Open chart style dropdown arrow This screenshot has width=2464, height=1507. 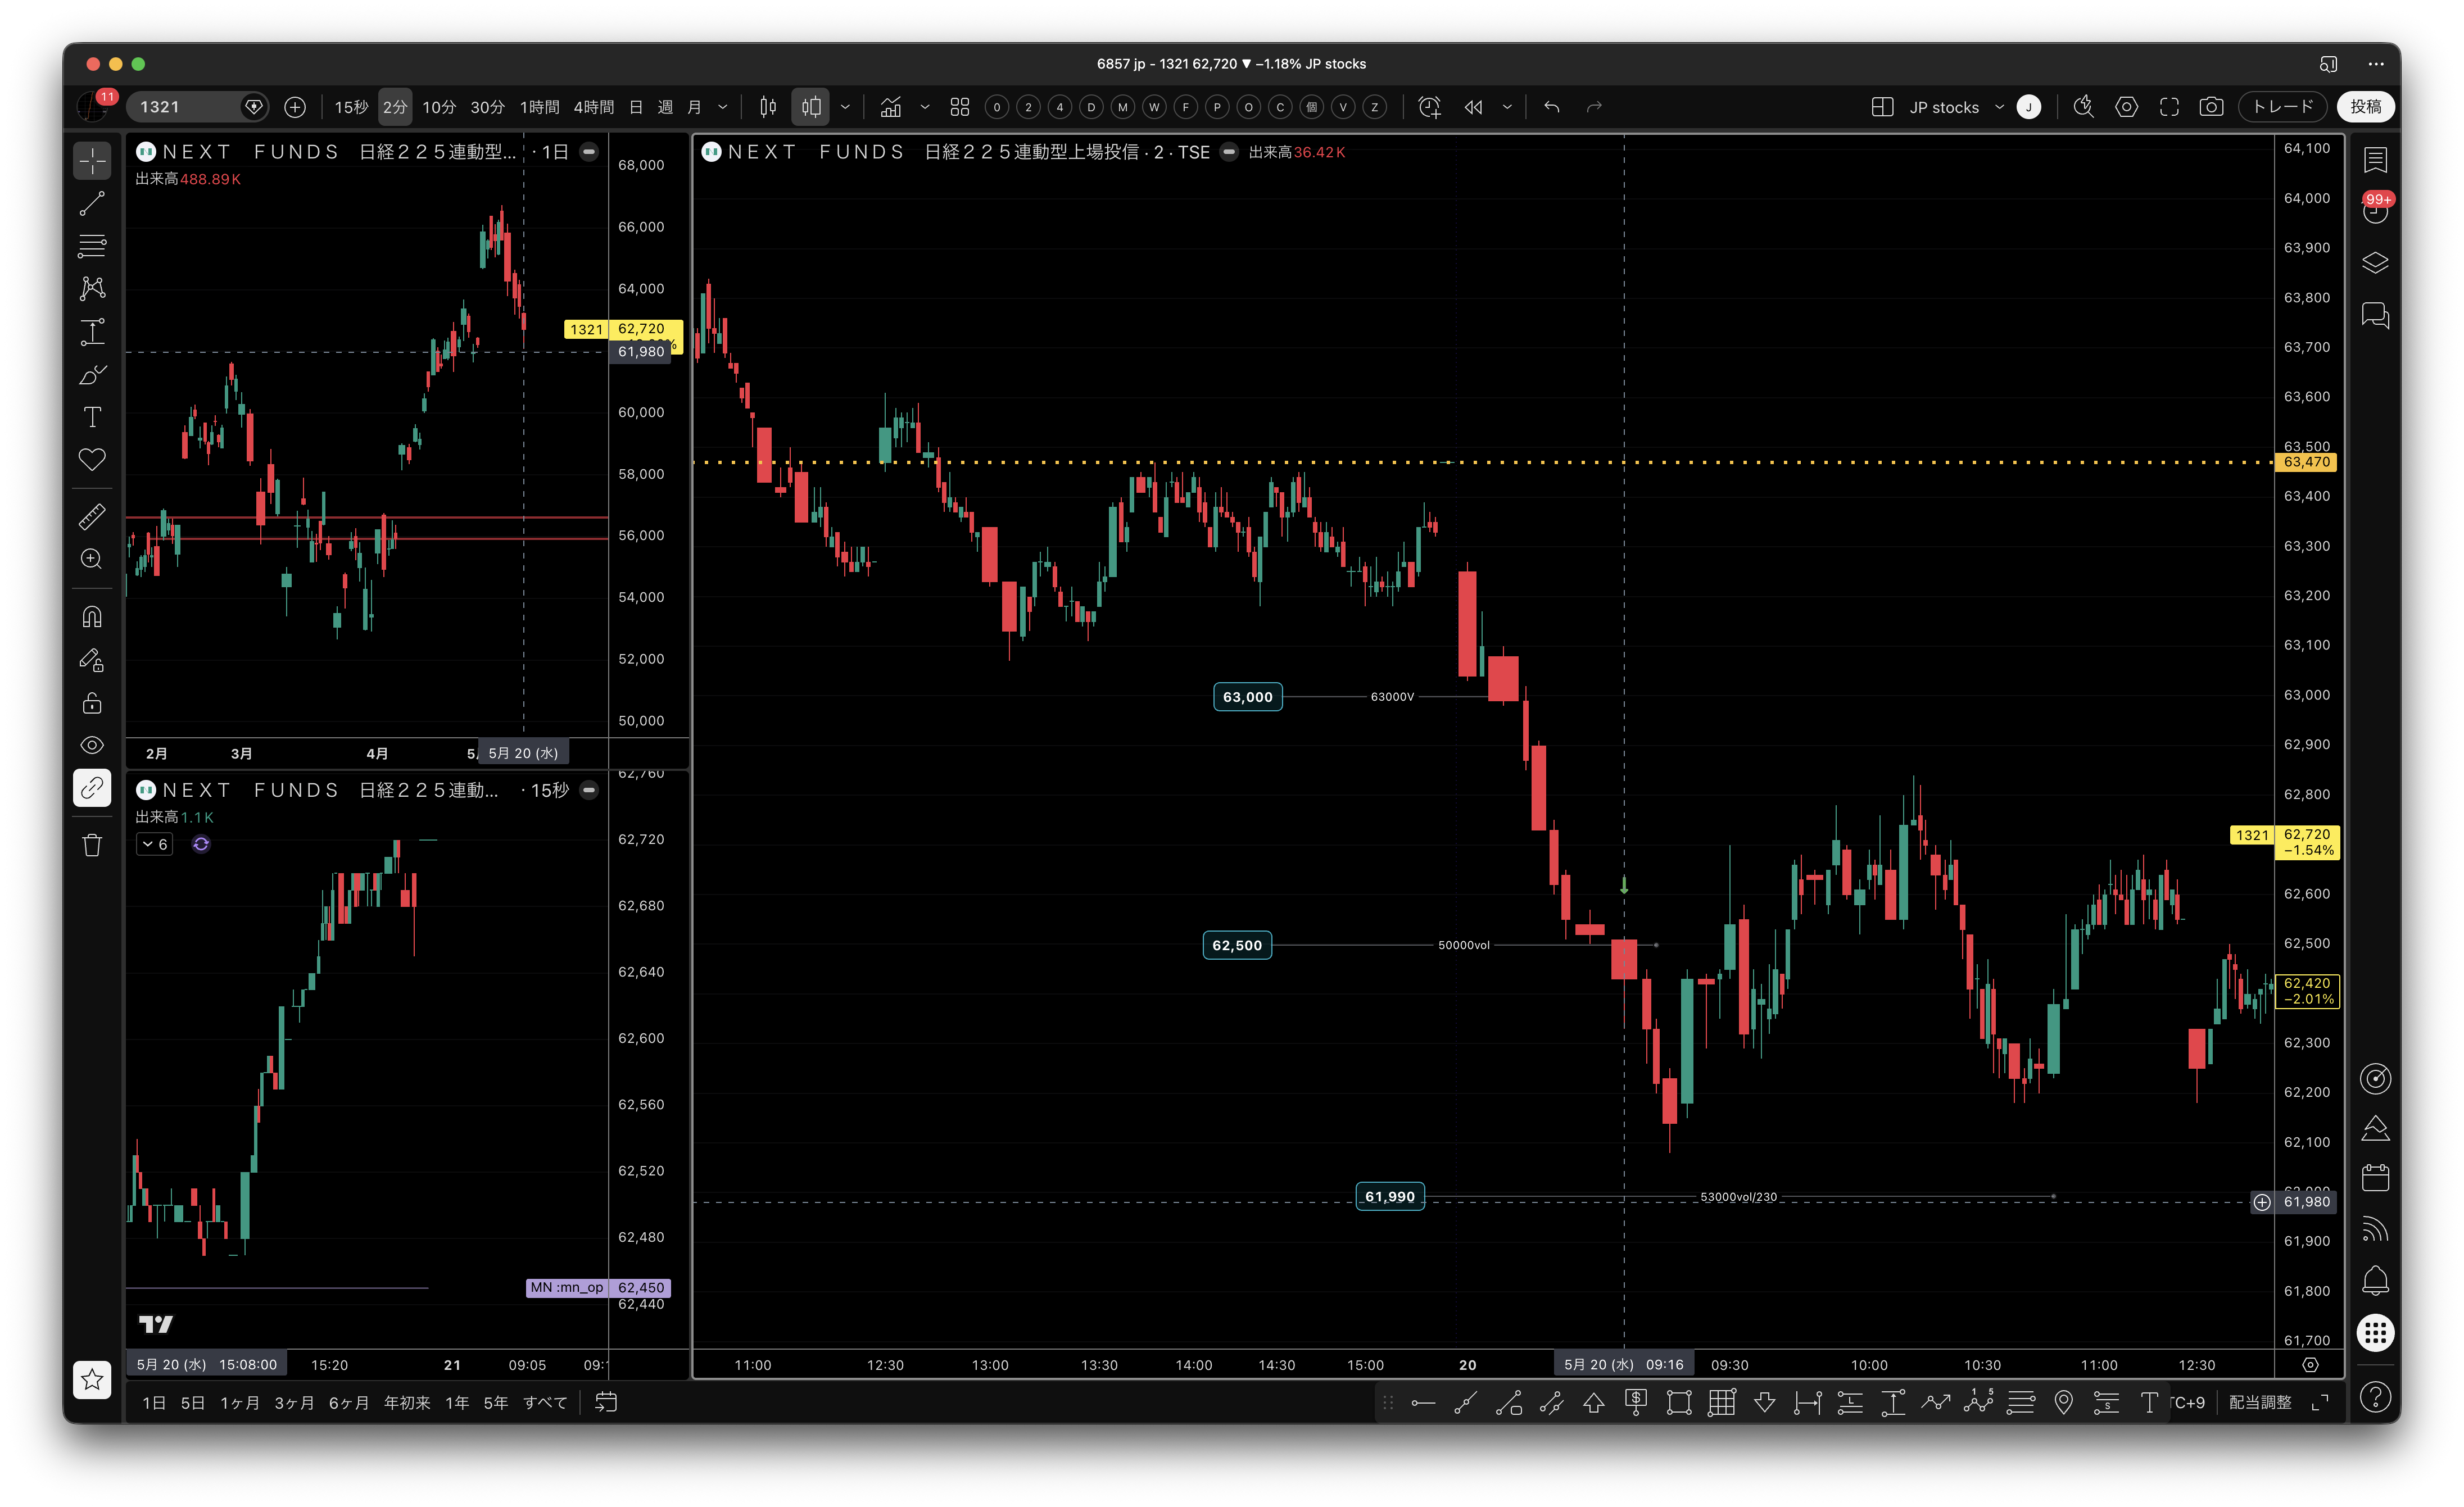click(x=846, y=107)
